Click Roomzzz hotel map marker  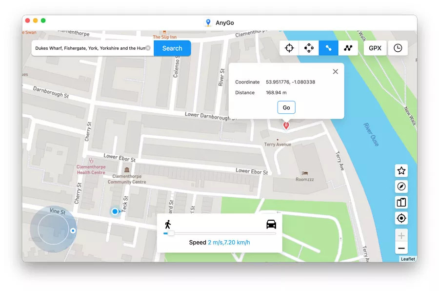(304, 176)
